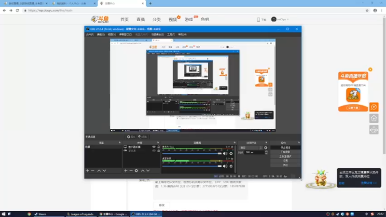Open mic audio channel settings gear
The height and width of the screenshot is (217, 386).
click(231, 153)
